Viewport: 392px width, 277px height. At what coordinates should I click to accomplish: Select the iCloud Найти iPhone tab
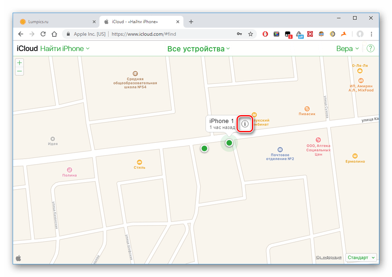(x=141, y=22)
